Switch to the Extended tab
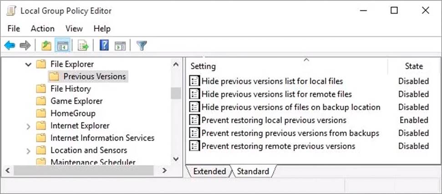This screenshot has width=442, height=194. click(x=209, y=171)
